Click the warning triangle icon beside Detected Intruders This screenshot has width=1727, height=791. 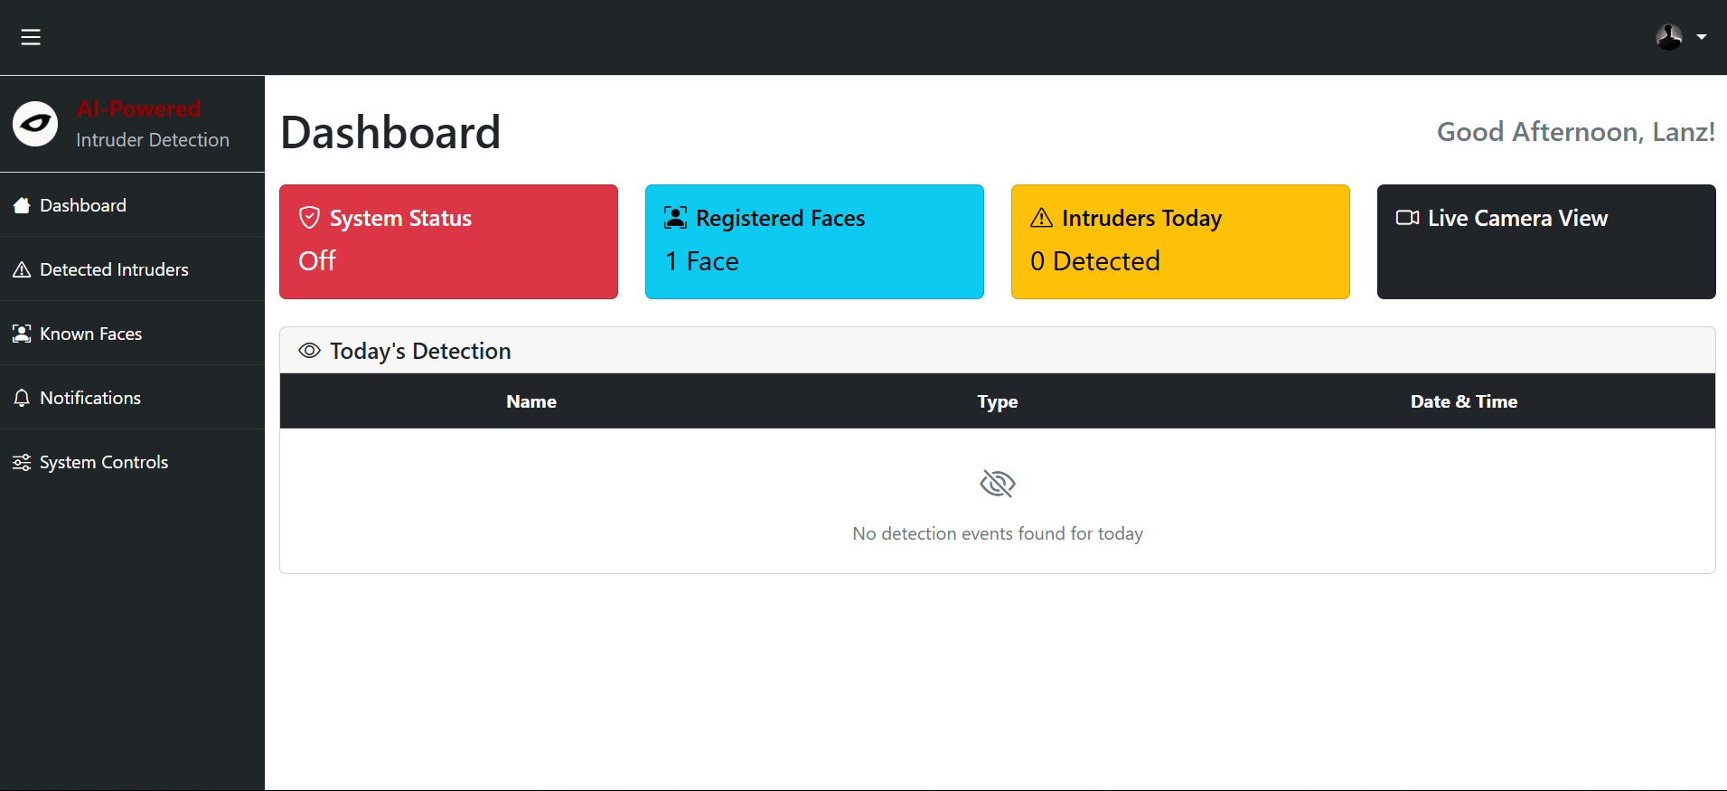[x=22, y=269]
